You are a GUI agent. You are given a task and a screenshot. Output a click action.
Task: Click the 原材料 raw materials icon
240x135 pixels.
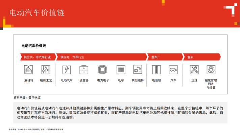click(28, 70)
